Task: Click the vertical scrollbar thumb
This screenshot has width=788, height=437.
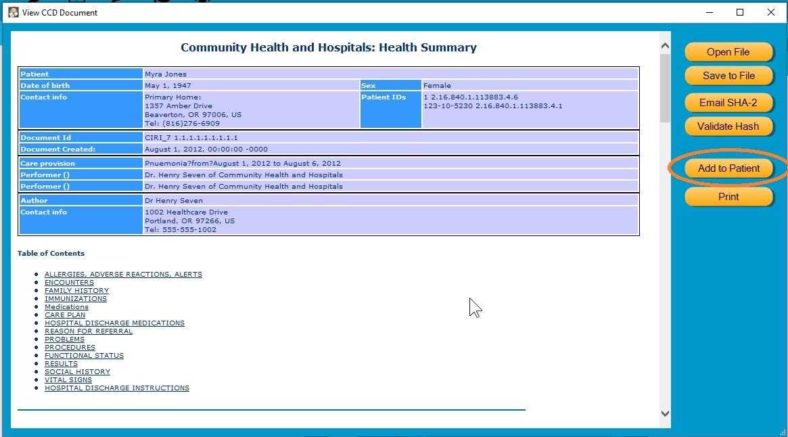Action: [665, 88]
